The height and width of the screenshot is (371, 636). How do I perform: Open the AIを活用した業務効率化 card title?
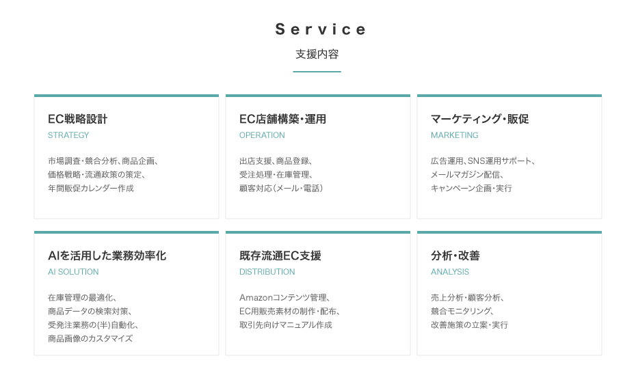(x=107, y=256)
